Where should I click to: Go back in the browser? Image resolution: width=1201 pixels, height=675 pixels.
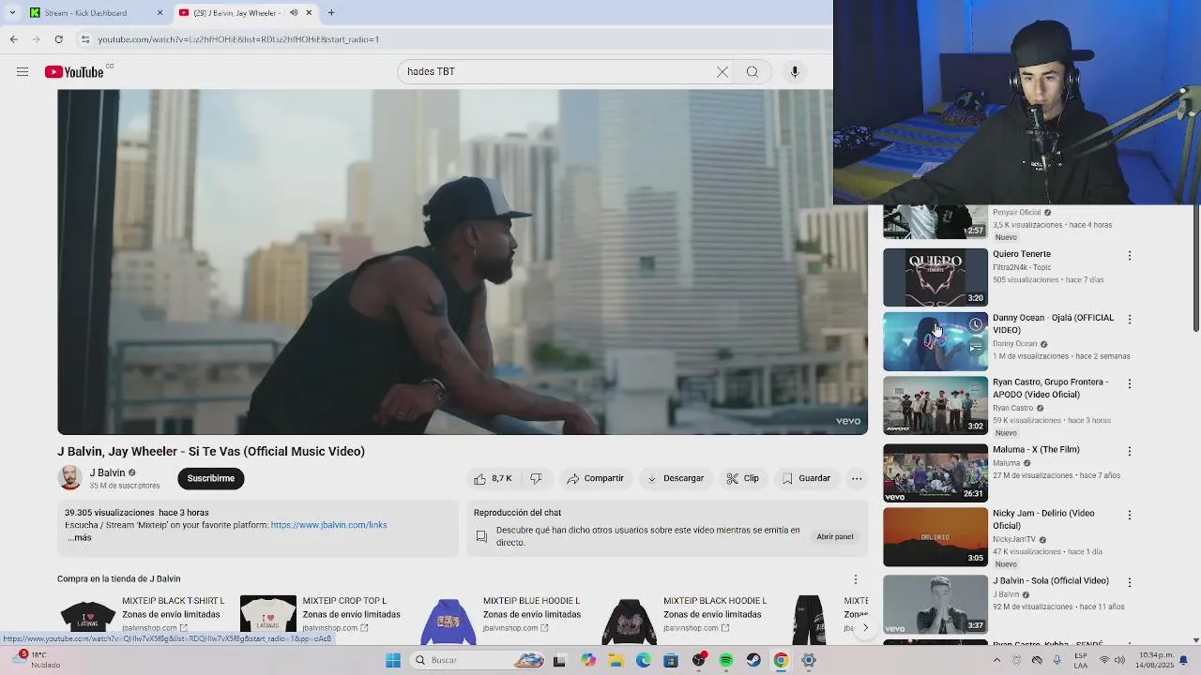tap(14, 39)
